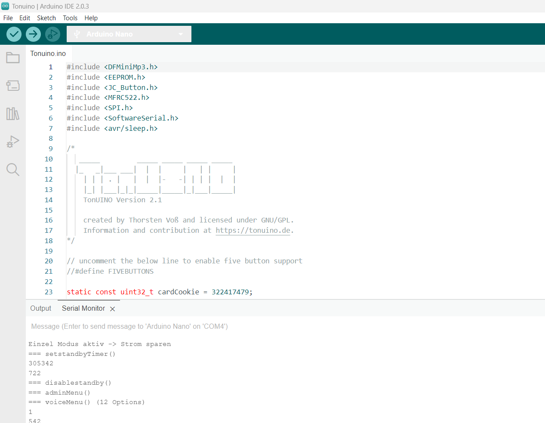Open the Arduino Nano board selector dropdown

(129, 34)
